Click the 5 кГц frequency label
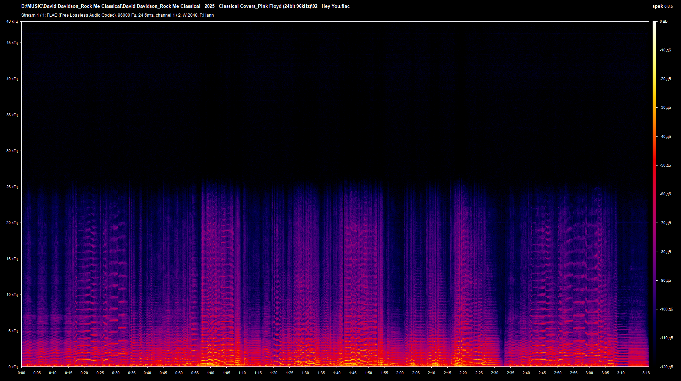The image size is (681, 381). 13,331
